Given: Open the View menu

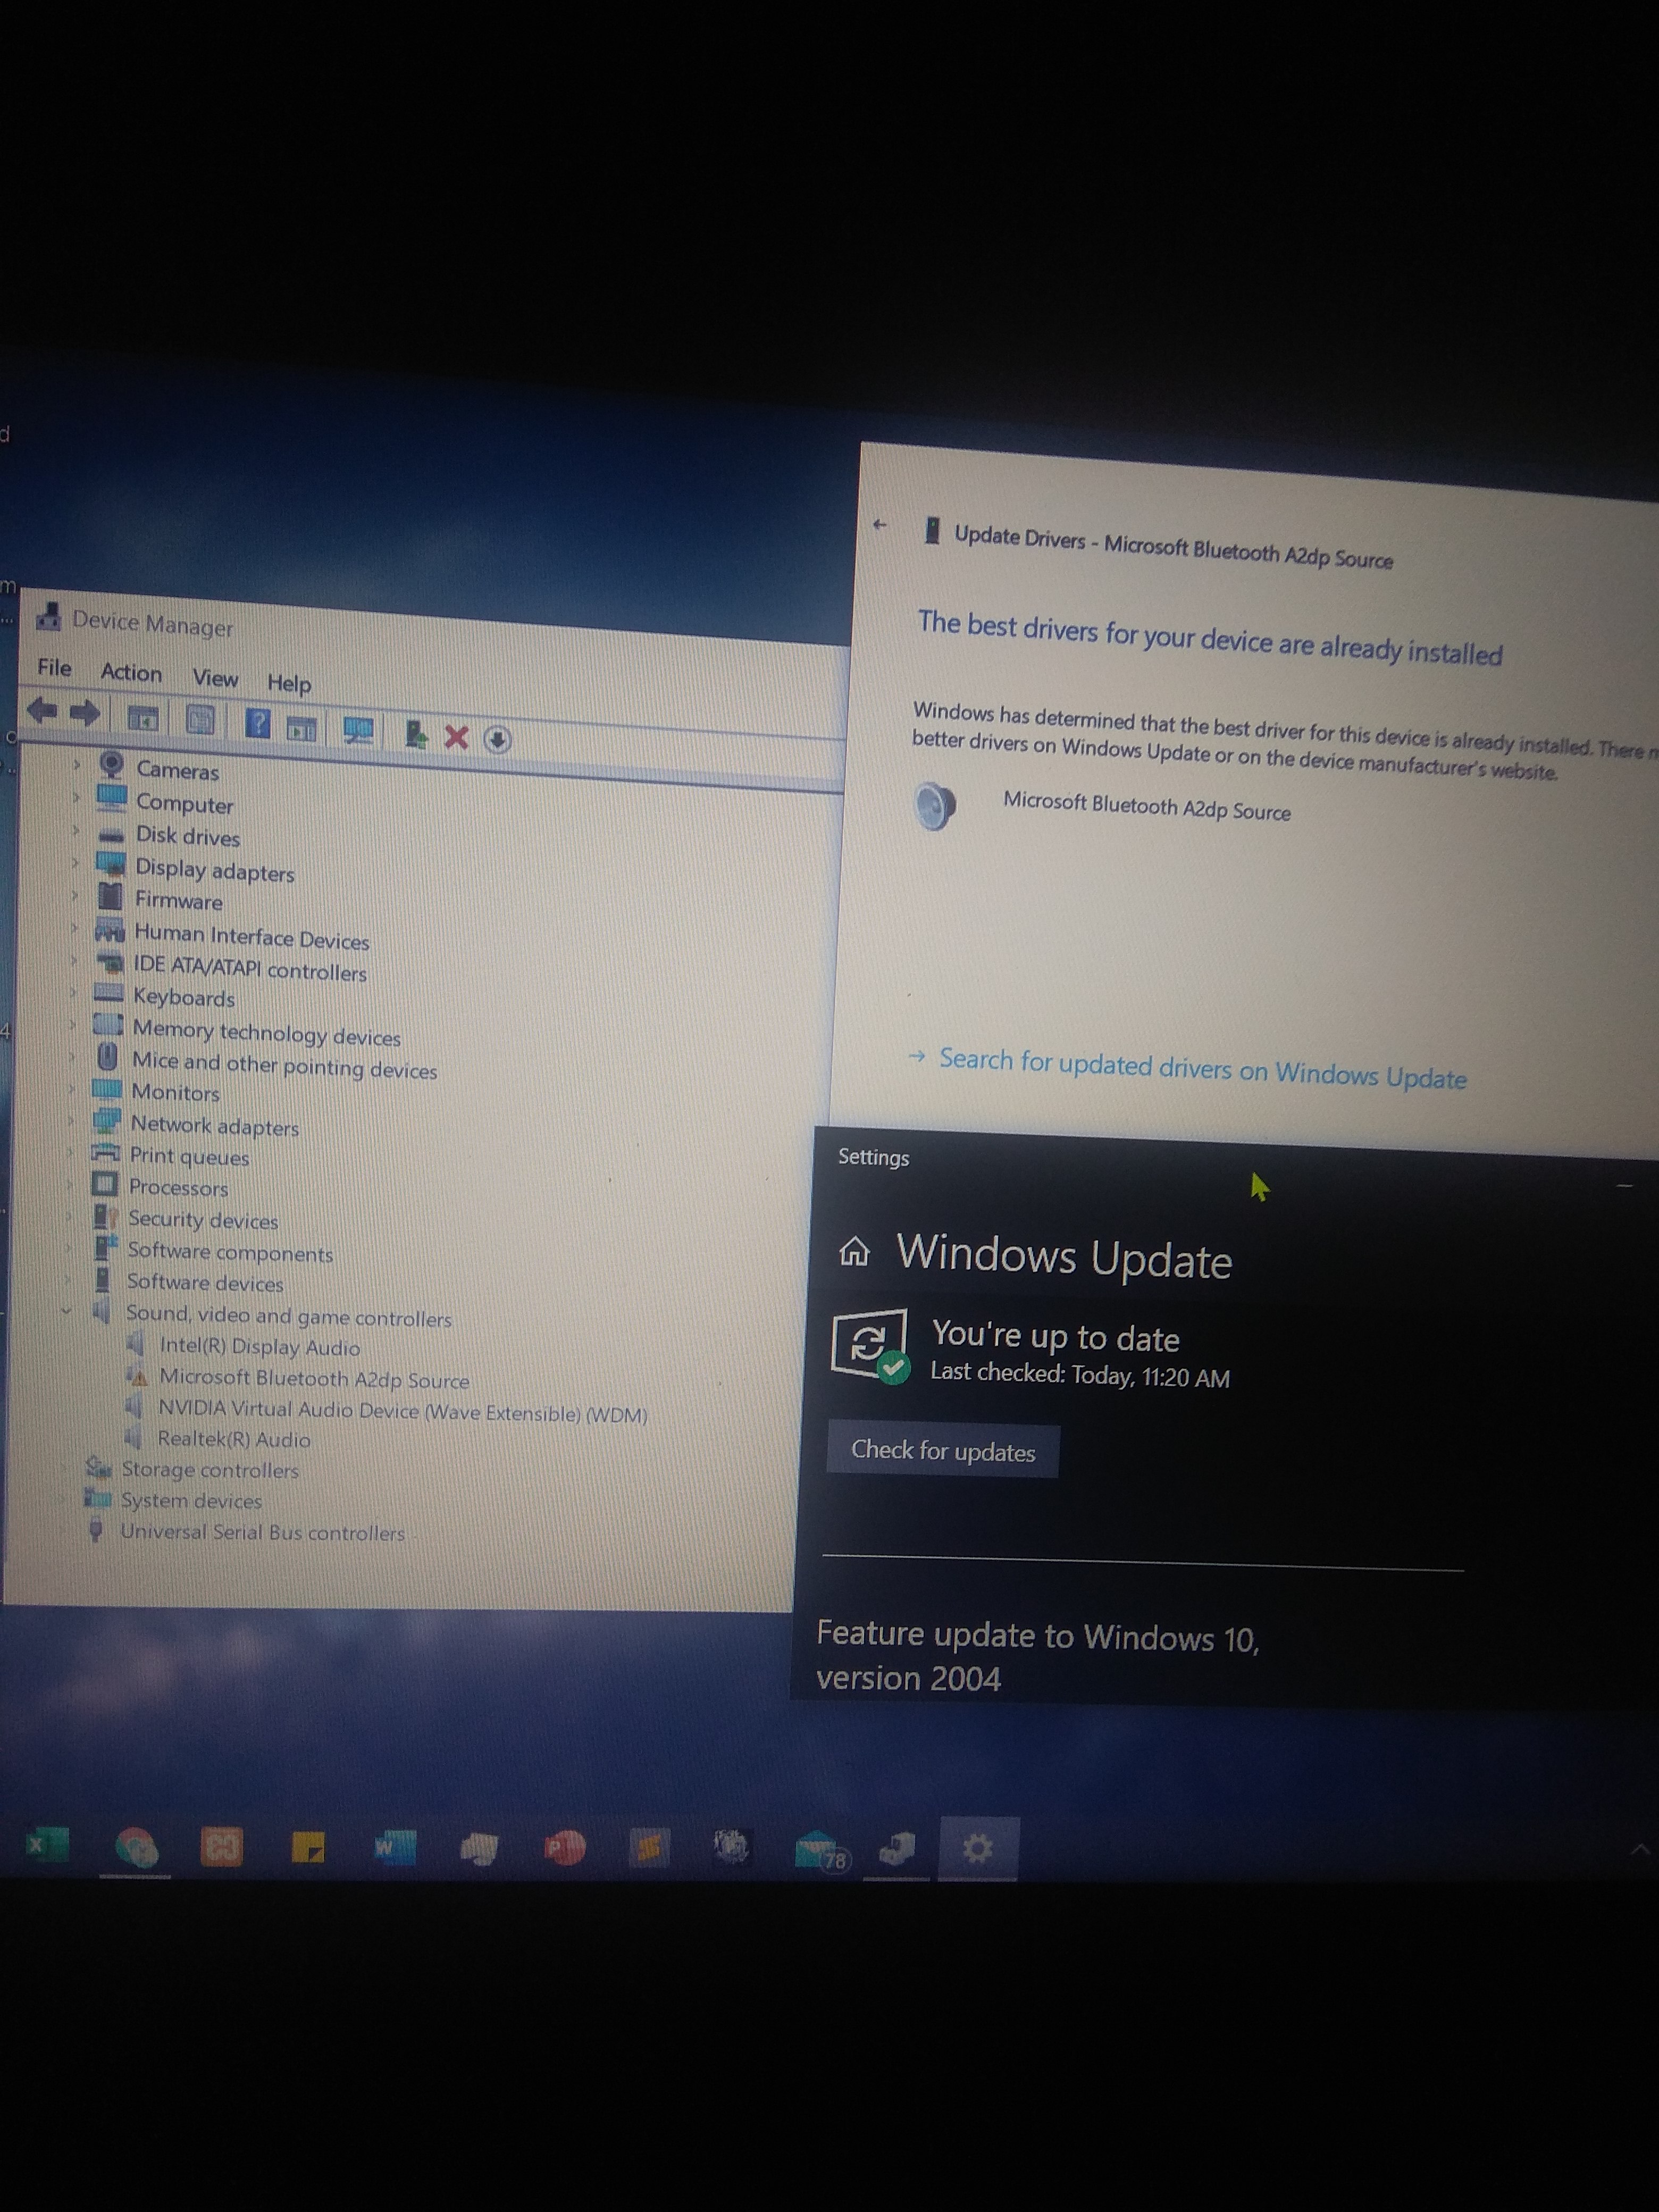Looking at the screenshot, I should pyautogui.click(x=215, y=679).
